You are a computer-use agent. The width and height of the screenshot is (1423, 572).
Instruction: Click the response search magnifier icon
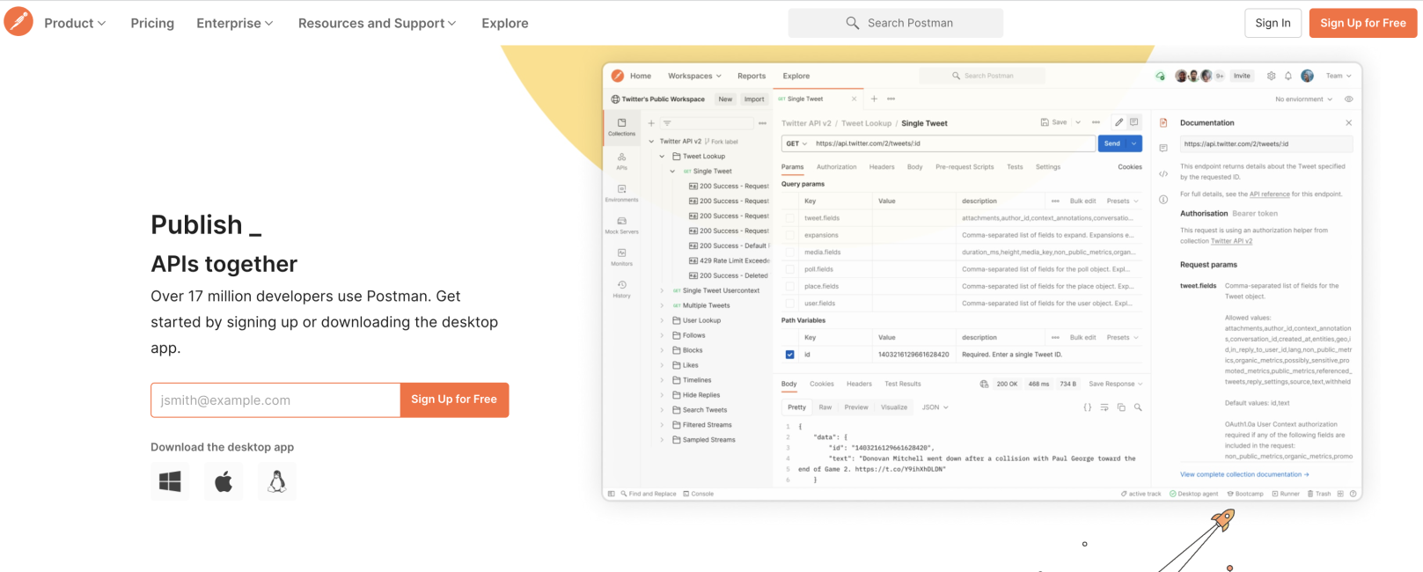tap(1138, 407)
